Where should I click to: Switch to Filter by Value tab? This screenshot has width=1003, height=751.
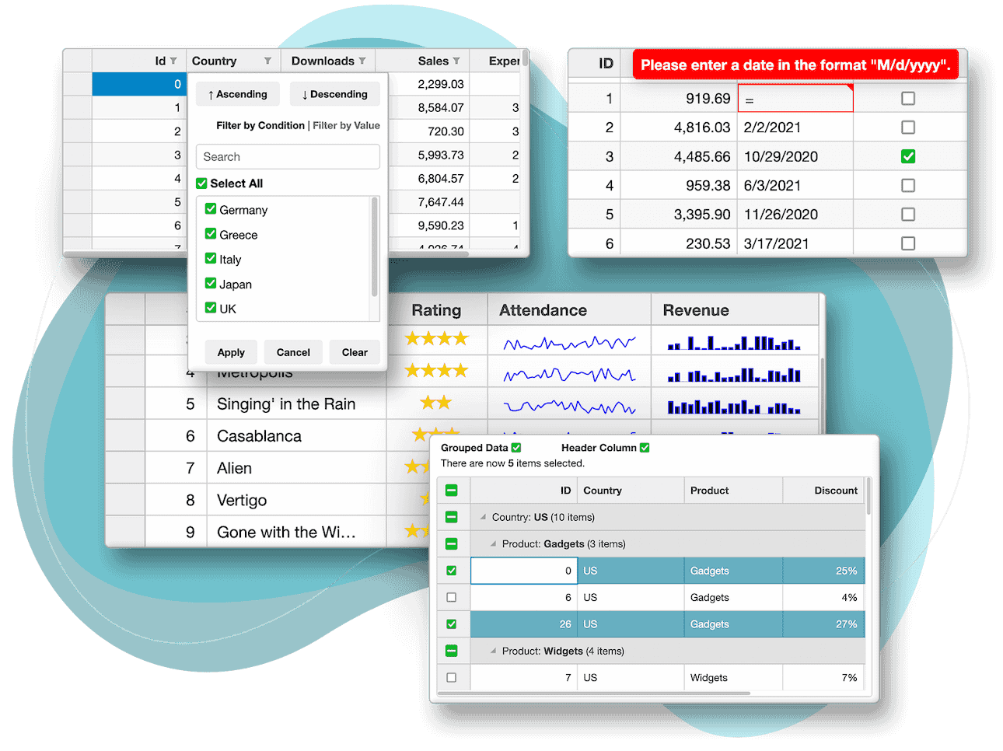[x=346, y=125]
